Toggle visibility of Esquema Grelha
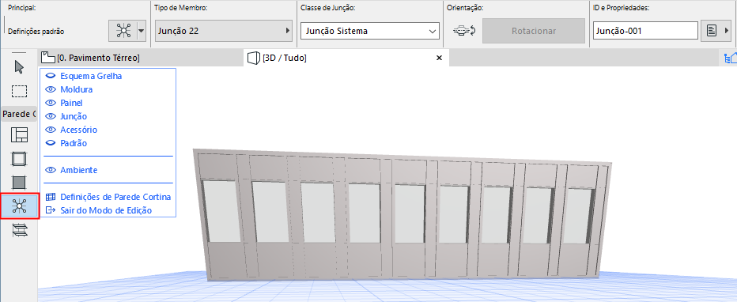Viewport: 737px width, 302px height. tap(51, 76)
